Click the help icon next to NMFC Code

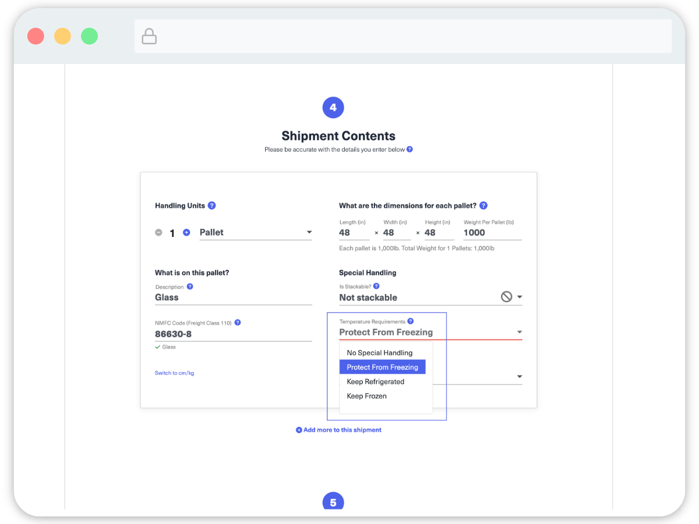[x=238, y=323]
